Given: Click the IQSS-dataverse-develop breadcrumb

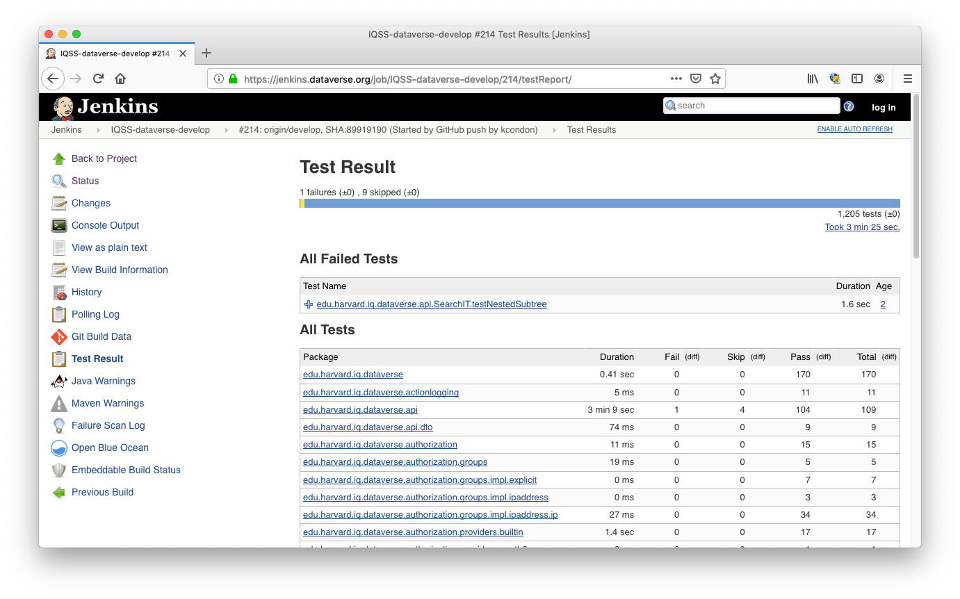Looking at the screenshot, I should pos(160,130).
